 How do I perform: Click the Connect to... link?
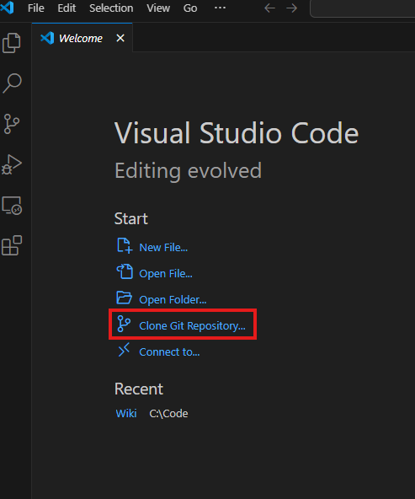pyautogui.click(x=169, y=351)
